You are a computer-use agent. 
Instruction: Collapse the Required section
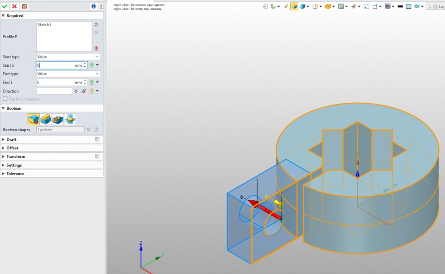(3, 16)
